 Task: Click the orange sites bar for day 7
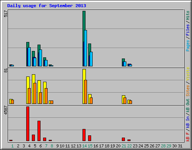point(46,96)
